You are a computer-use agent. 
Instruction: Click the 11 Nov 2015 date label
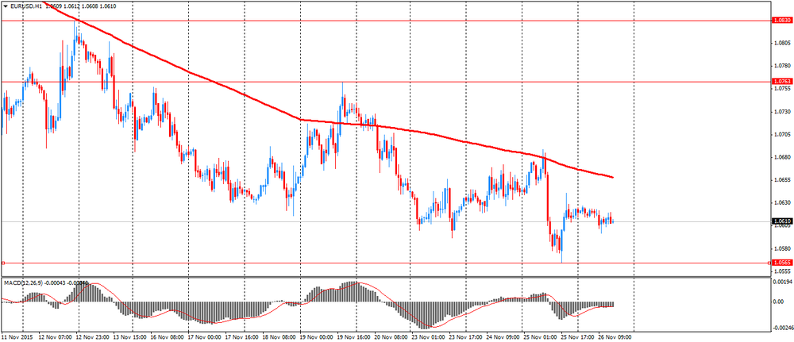point(16,336)
